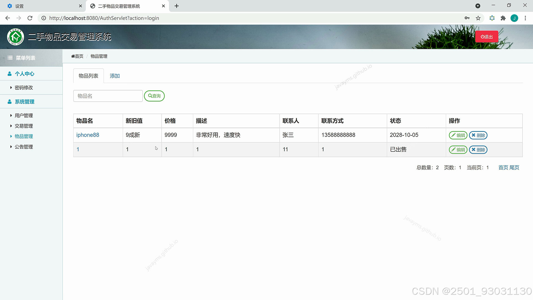
Task: Open 物品管理 in the sidebar
Action: 24,136
